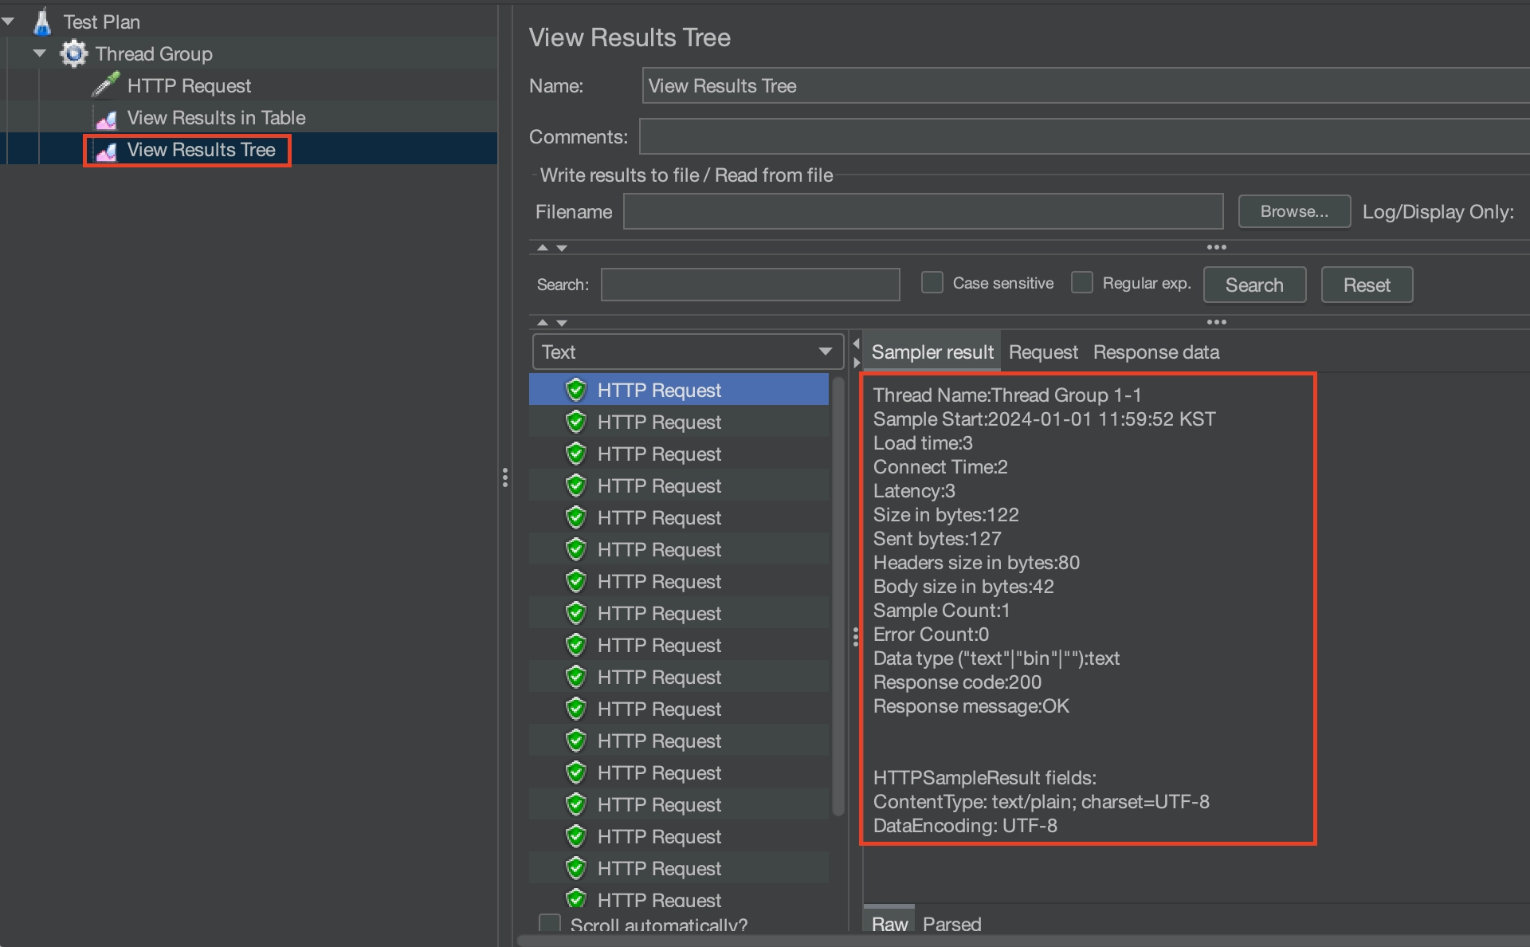Viewport: 1530px width, 947px height.
Task: Toggle the Scroll automatically checkbox
Action: (x=550, y=924)
